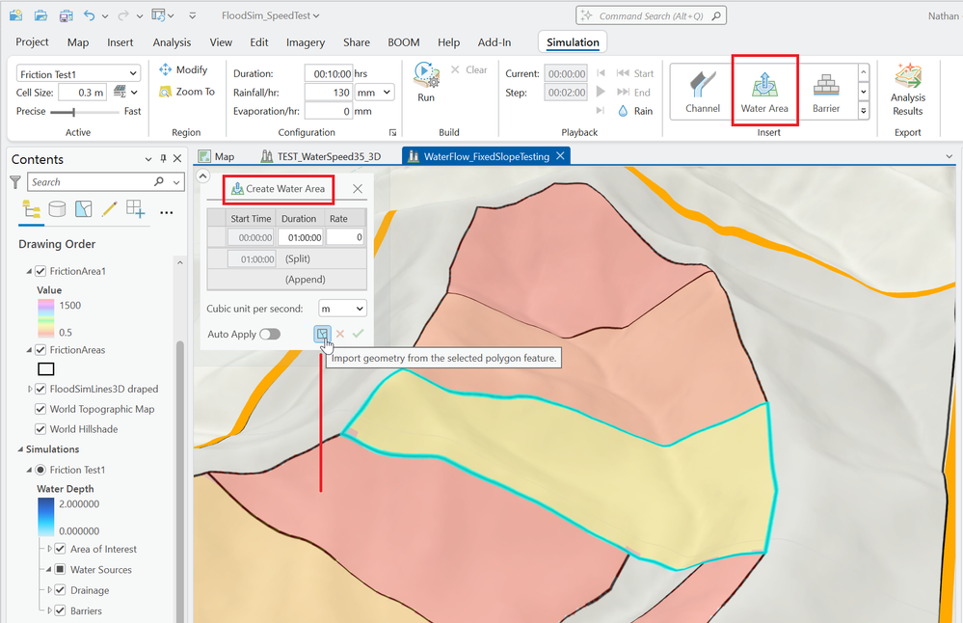Uncheck World Hillshade layer visibility
Screen dimensions: 963x623
point(40,429)
